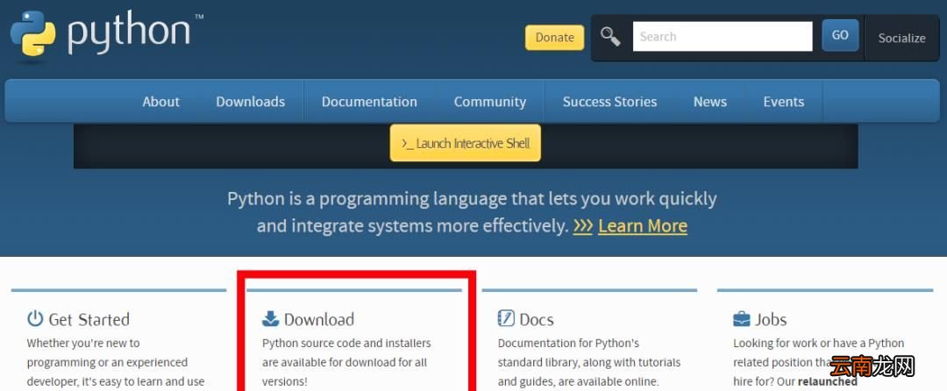Open the Documentation menu
947x391 pixels.
[370, 102]
